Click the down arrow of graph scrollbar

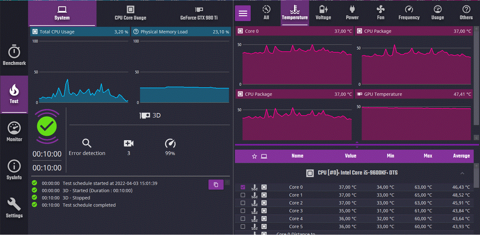pyautogui.click(x=476, y=137)
